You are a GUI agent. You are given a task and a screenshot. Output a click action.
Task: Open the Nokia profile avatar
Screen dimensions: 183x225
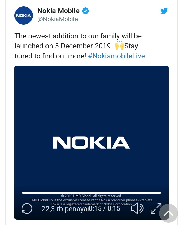(24, 16)
